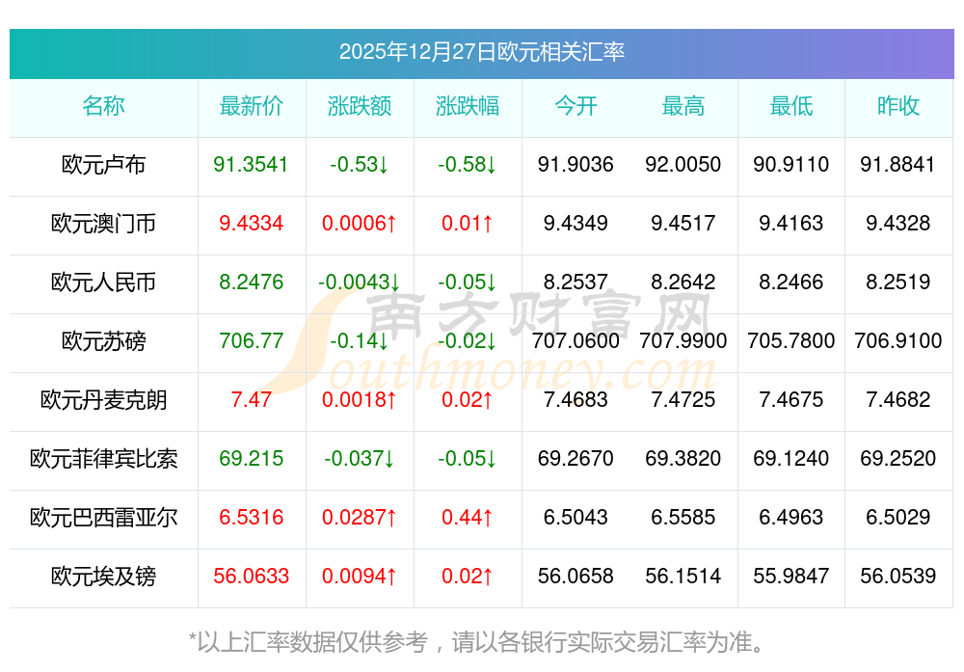The height and width of the screenshot is (672, 964).
Task: Click the '最新价' column header
Action: pos(252,106)
